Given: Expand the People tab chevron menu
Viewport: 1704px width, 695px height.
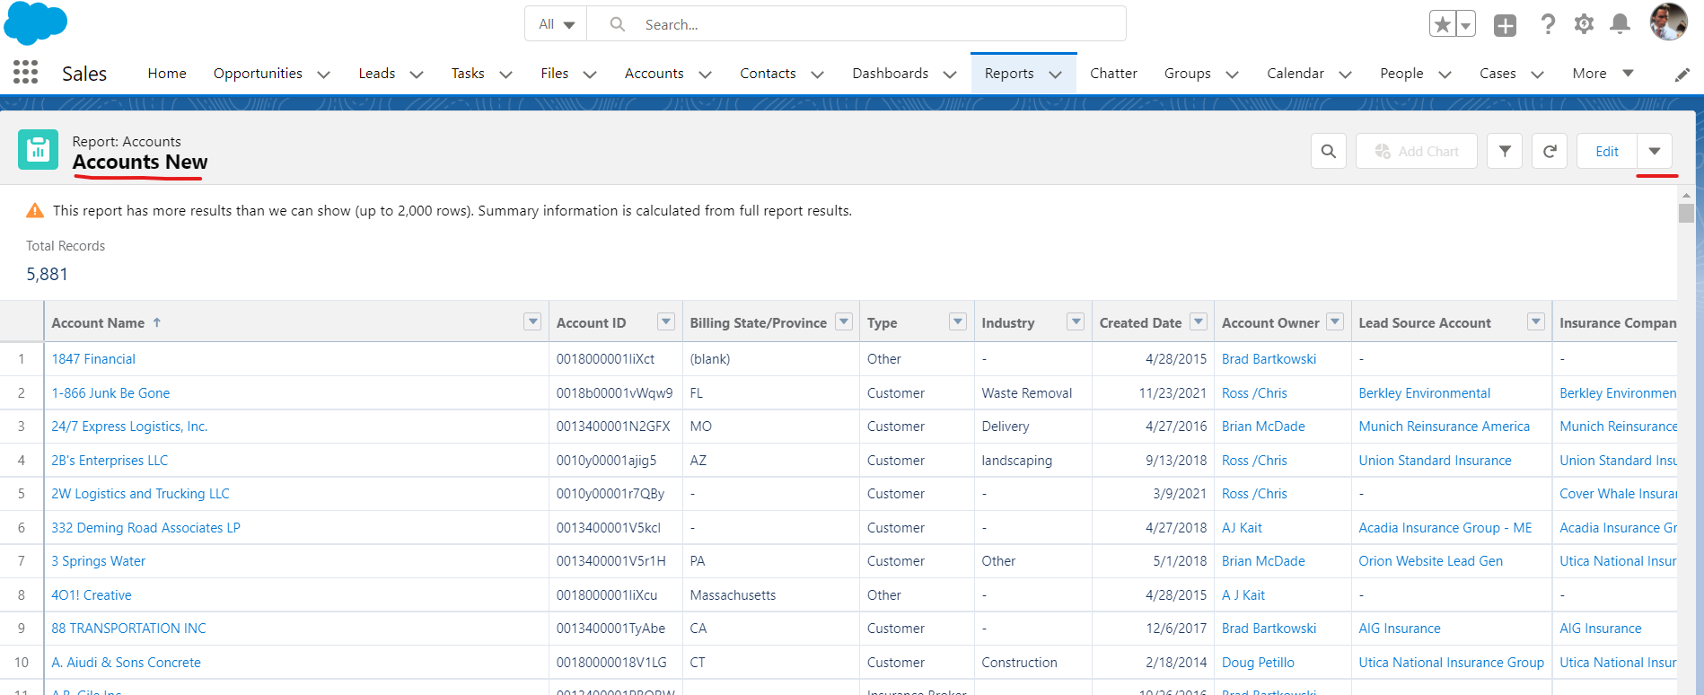Looking at the screenshot, I should (x=1445, y=75).
